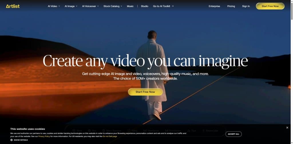This screenshot has width=293, height=144.
Task: Open the Privacy Policy link
Action: (44, 136)
